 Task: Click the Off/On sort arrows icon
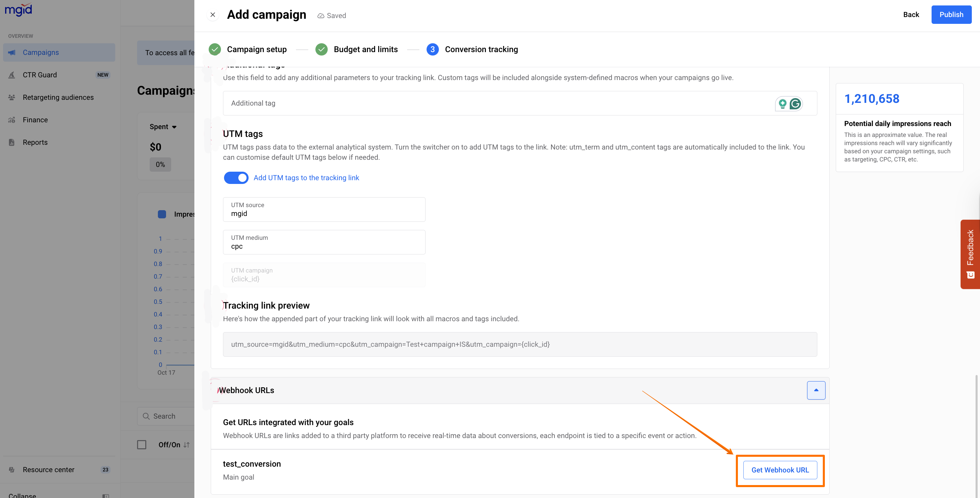pos(187,445)
